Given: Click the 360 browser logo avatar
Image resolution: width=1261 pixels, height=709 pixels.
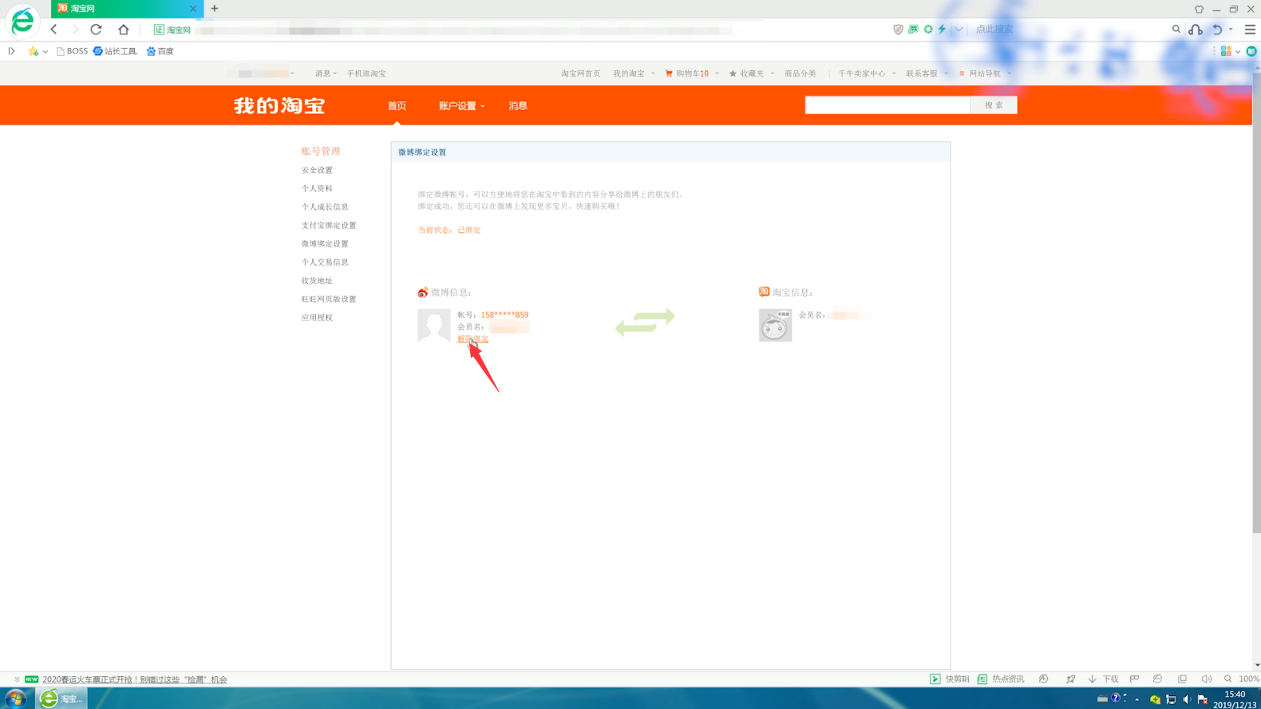Looking at the screenshot, I should [x=22, y=22].
